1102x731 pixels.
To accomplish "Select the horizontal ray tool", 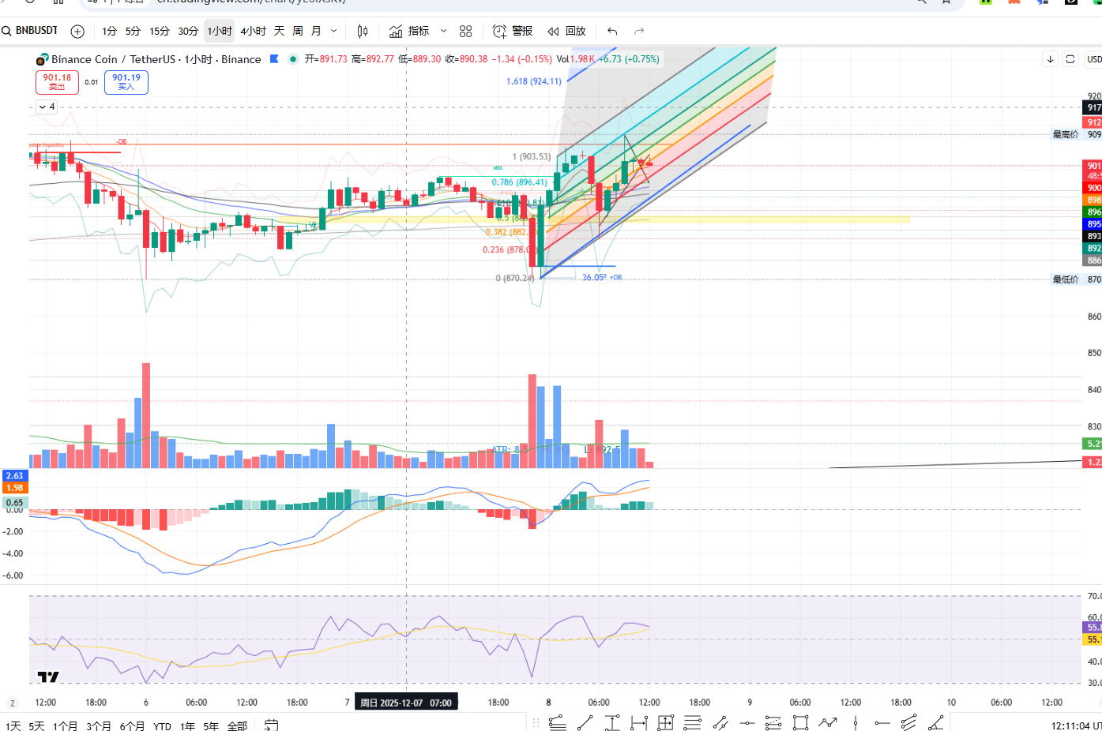I will tap(882, 722).
